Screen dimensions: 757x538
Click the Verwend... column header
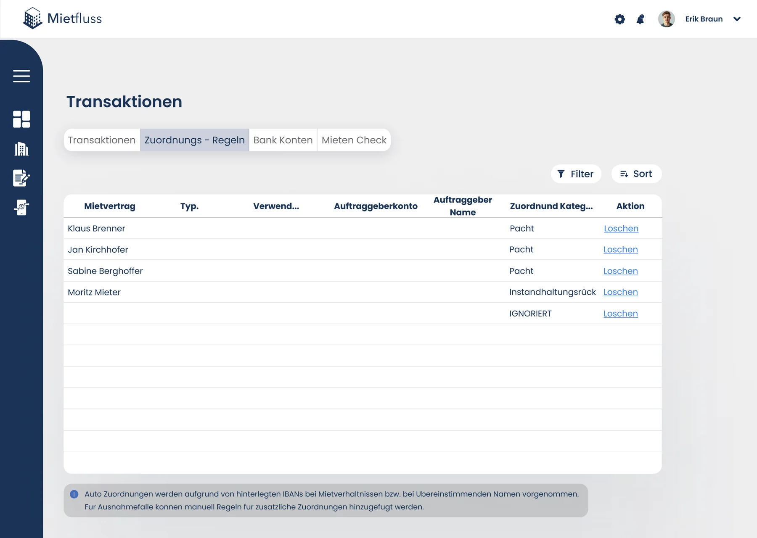(276, 206)
